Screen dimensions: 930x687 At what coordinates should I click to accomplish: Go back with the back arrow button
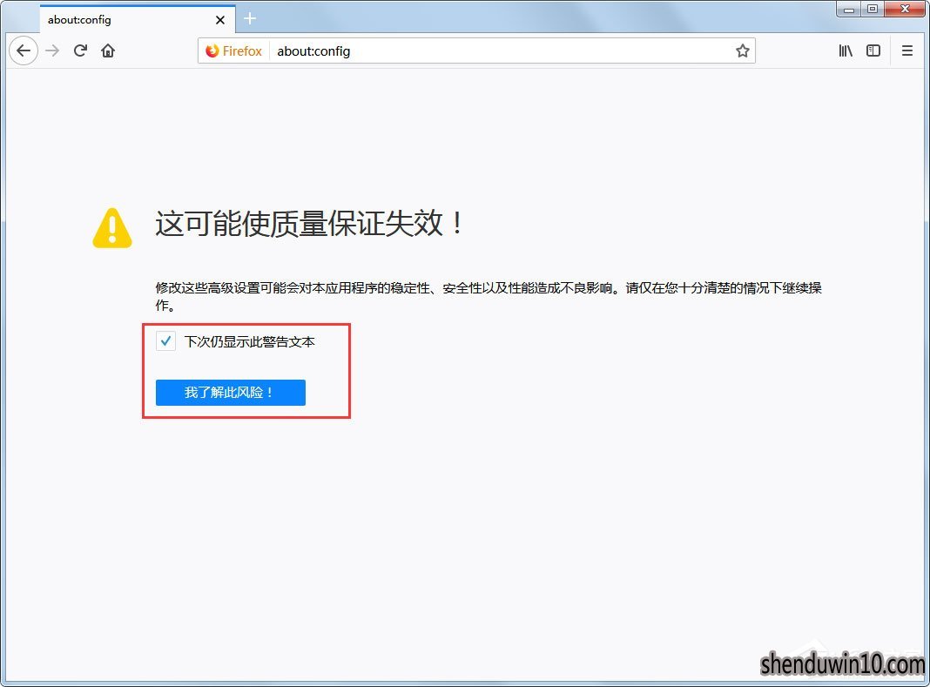tap(24, 51)
